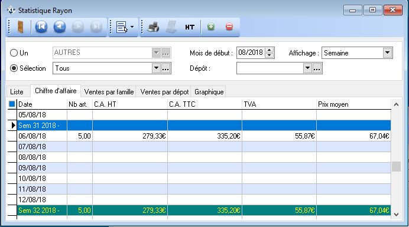Go to first record button

tap(41, 27)
